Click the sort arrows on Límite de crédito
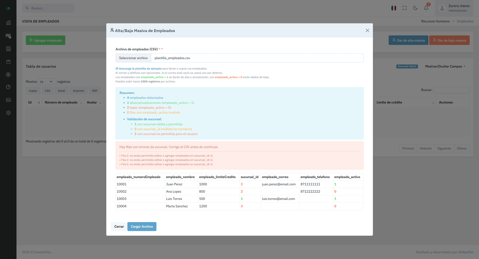Viewport: 479px width, 259px height. (433, 103)
